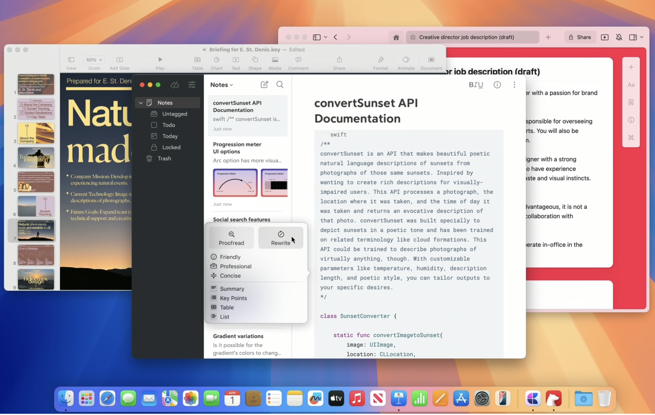Click the Rewrite writing tool

[x=280, y=238]
